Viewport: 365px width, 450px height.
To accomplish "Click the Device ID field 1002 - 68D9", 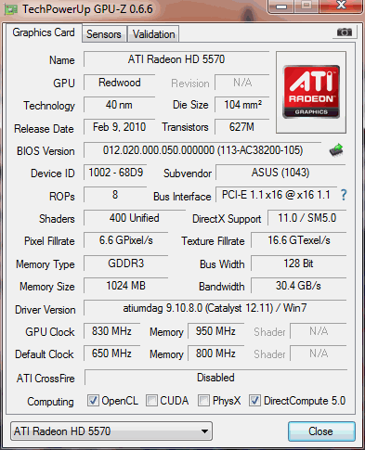I will (115, 173).
